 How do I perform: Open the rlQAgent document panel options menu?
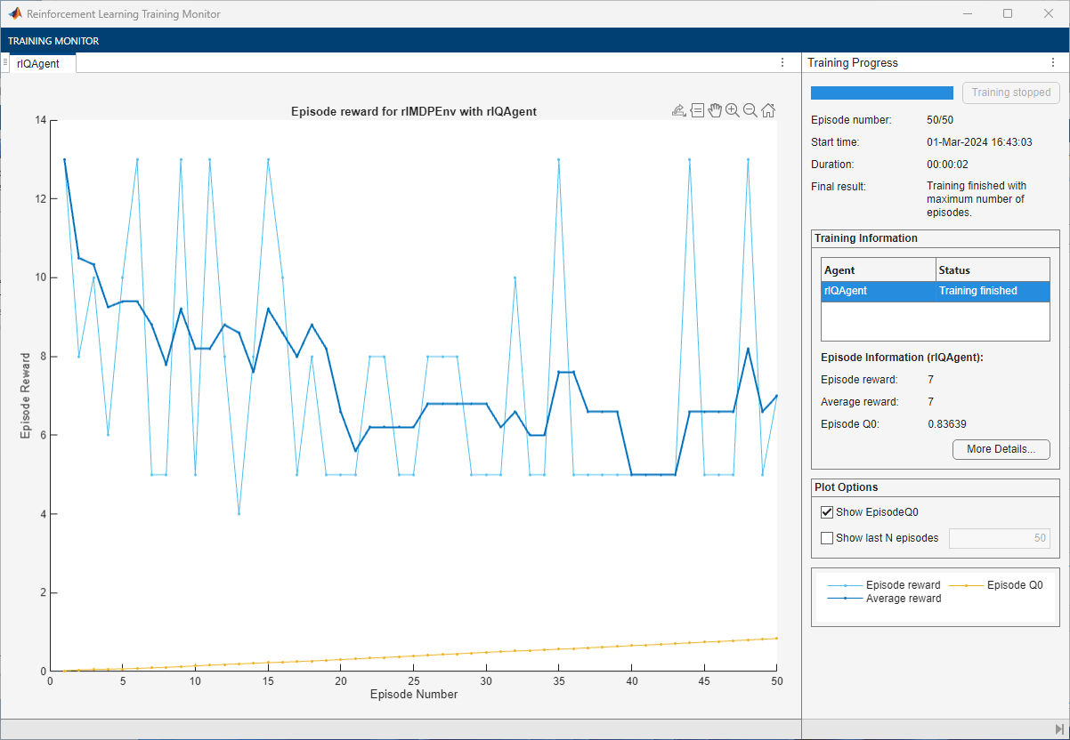(782, 62)
